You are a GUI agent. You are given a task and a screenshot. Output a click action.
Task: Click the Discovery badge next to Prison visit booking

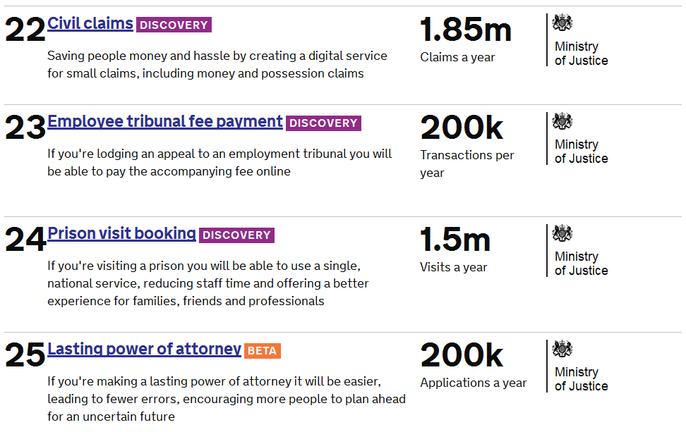pyautogui.click(x=236, y=235)
